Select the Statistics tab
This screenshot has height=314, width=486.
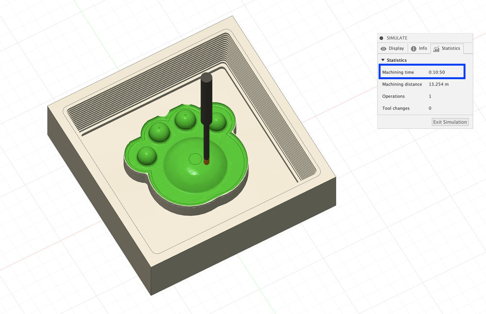pyautogui.click(x=447, y=48)
